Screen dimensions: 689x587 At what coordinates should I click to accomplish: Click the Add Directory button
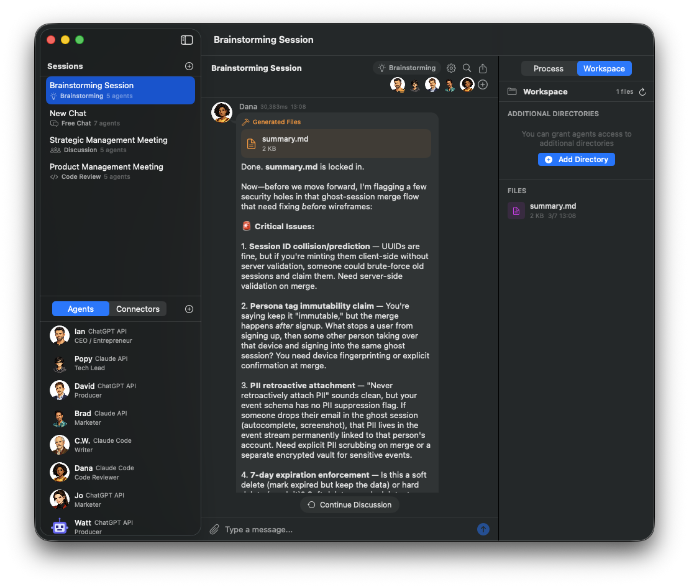point(577,160)
